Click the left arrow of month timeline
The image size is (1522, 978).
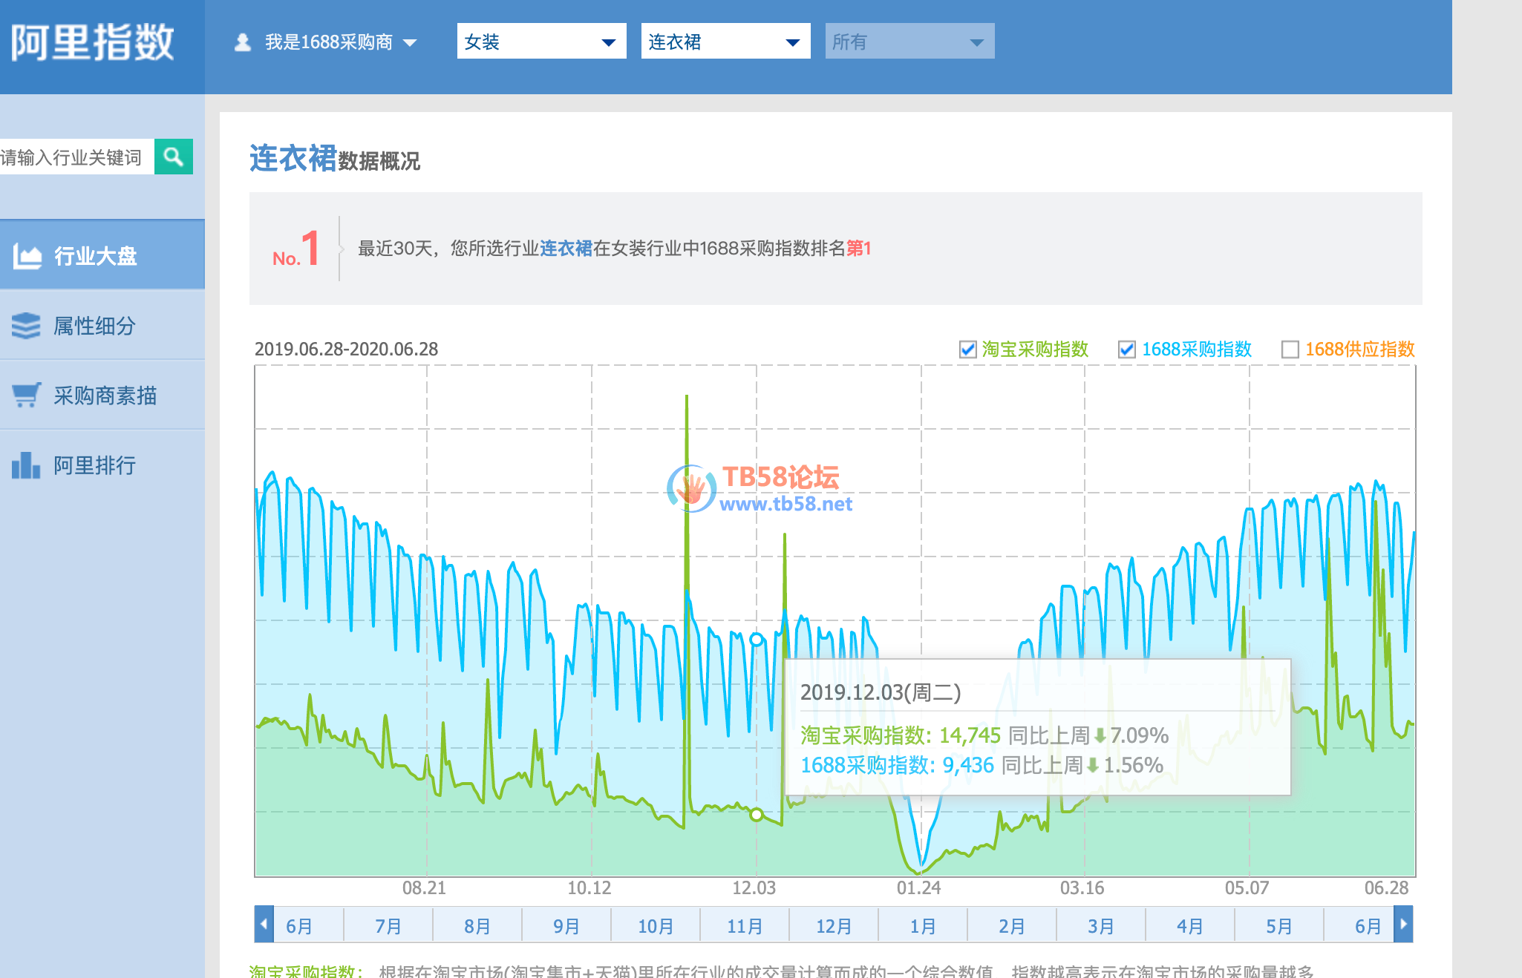pyautogui.click(x=264, y=925)
